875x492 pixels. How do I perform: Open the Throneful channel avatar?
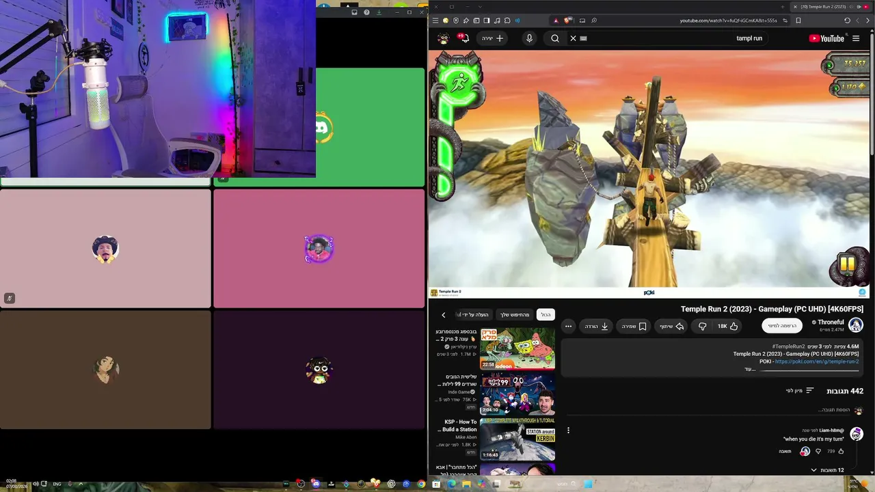tap(856, 325)
